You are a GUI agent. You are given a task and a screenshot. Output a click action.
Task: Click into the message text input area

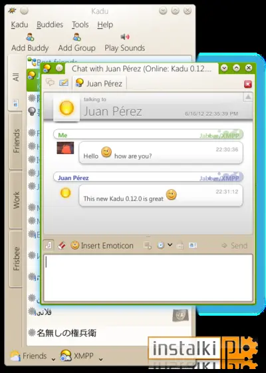point(148,278)
